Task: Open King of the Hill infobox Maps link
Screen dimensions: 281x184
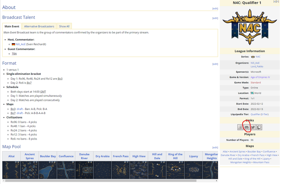Action: coord(252,159)
